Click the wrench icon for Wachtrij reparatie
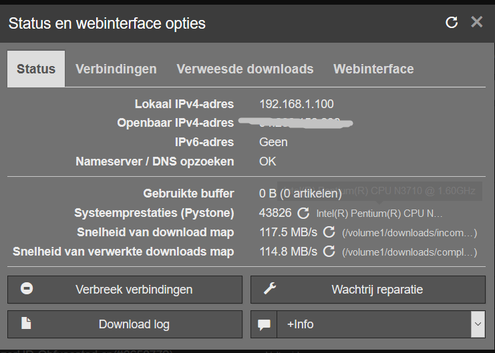Screen dimensions: 495x353 click(270, 289)
